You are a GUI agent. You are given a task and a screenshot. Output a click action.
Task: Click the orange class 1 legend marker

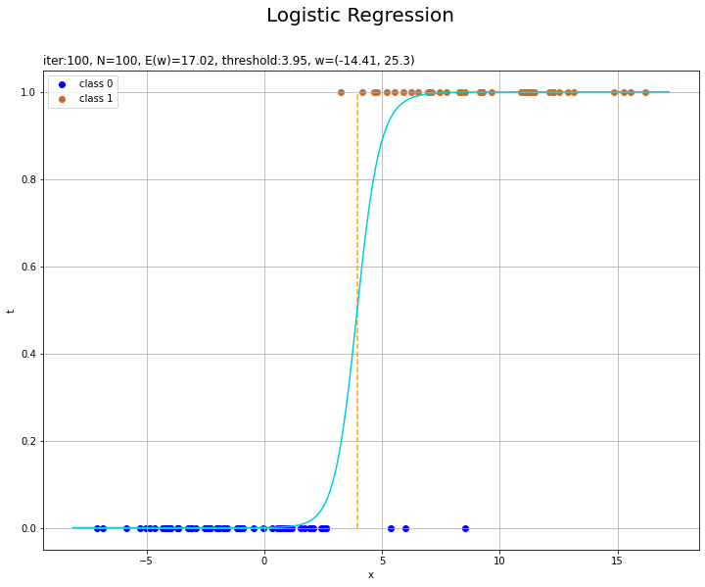pyautogui.click(x=62, y=99)
